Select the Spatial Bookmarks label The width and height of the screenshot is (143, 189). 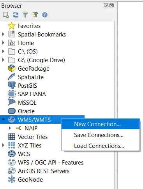click(x=42, y=35)
